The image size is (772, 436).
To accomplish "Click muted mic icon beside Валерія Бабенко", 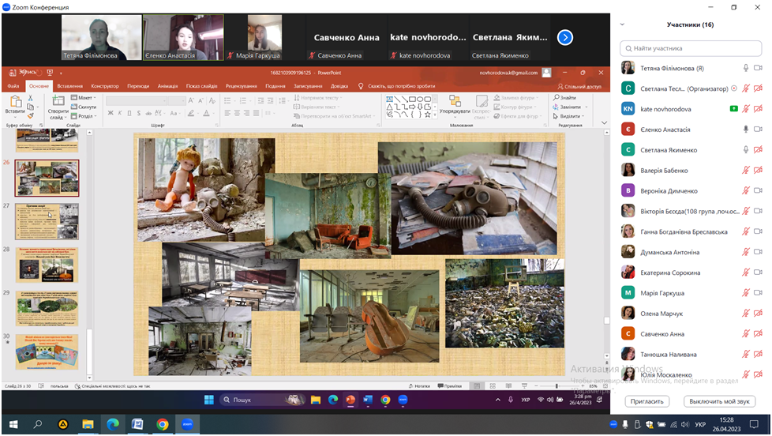I will (745, 171).
